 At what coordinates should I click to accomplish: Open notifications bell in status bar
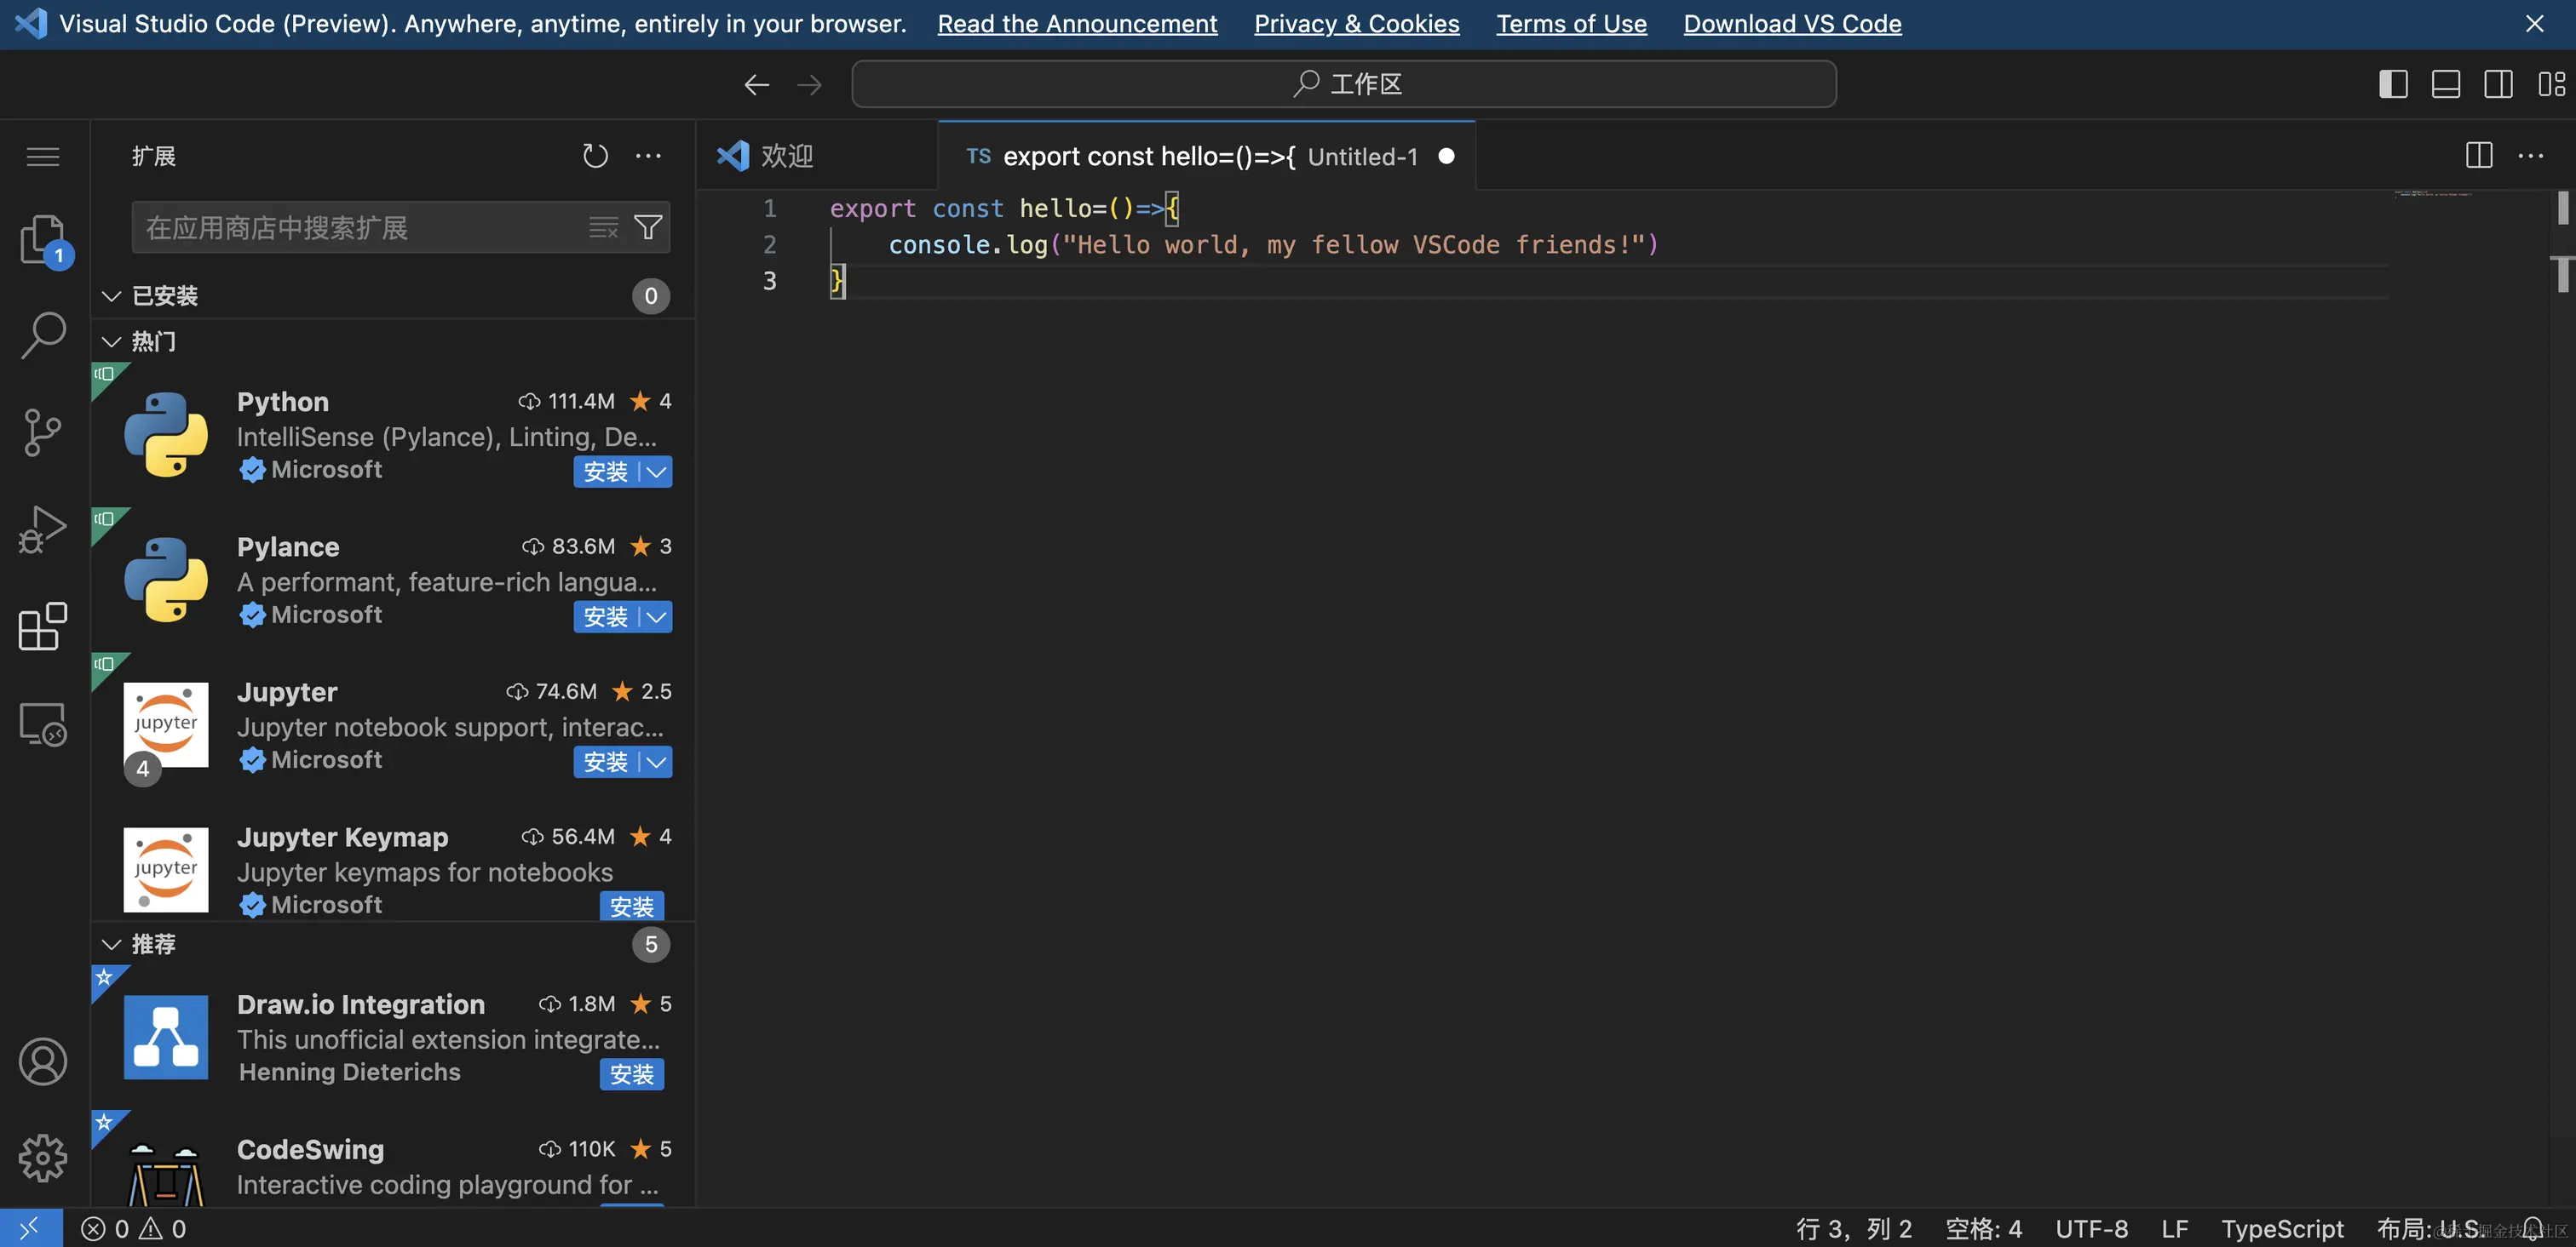pos(2533,1228)
